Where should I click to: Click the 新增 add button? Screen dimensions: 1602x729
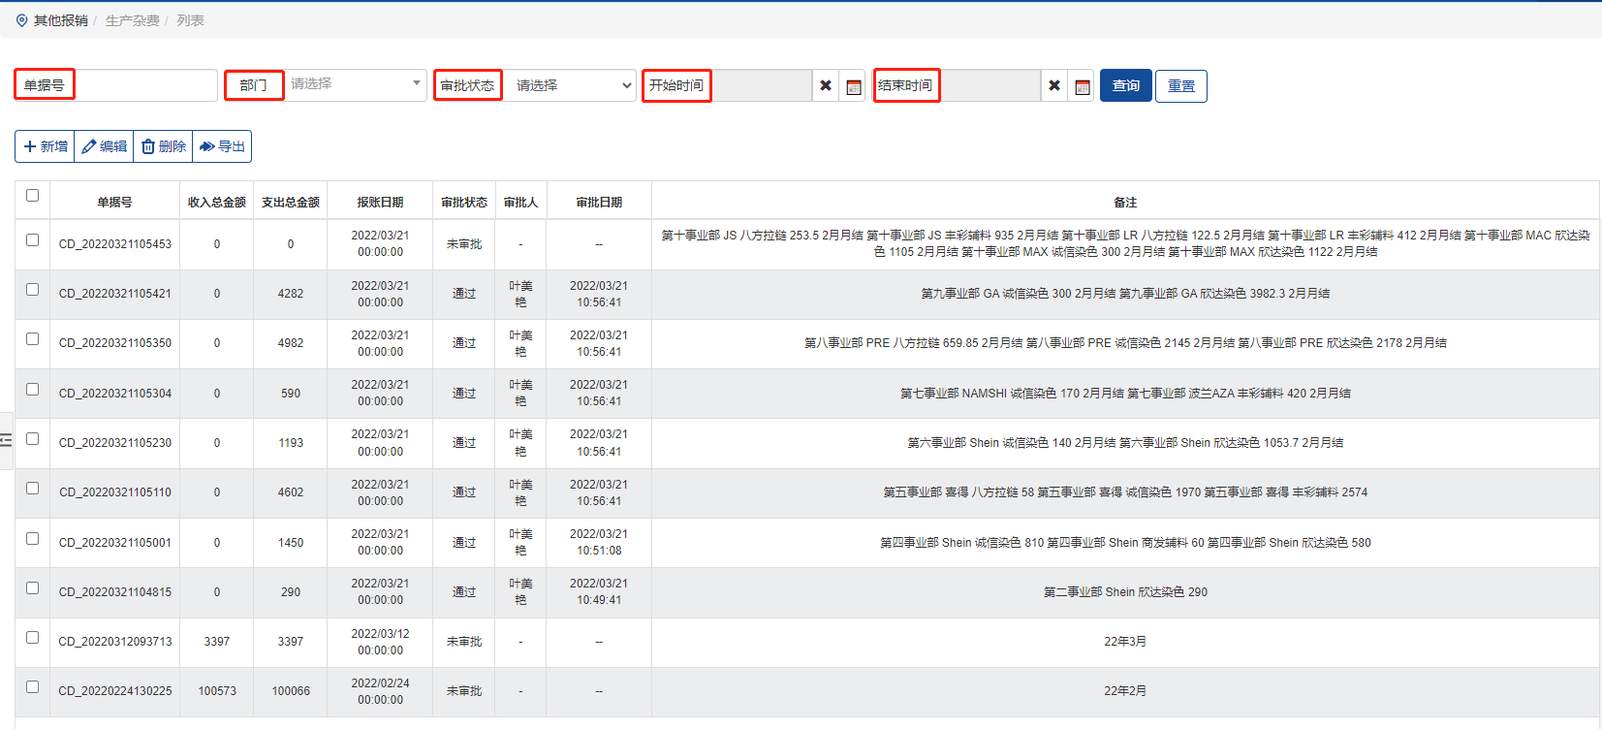(46, 146)
